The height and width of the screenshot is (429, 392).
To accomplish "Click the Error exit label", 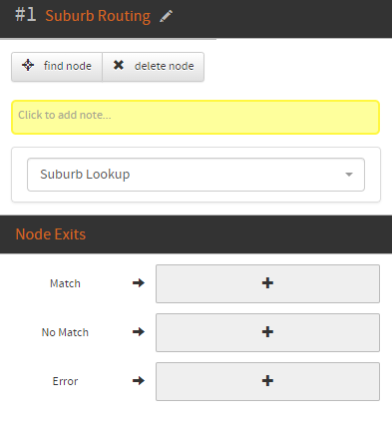I will coord(65,381).
